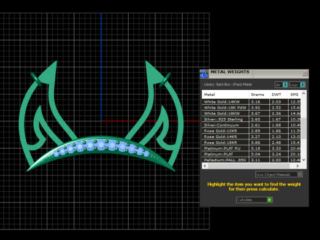This screenshot has height=240, width=320.
Task: Select the Palladium:PALL .950 row
Action: (251, 160)
